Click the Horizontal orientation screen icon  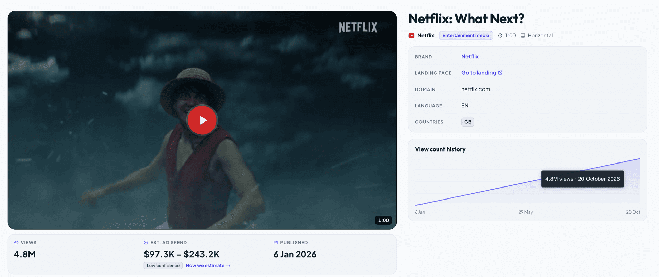523,35
